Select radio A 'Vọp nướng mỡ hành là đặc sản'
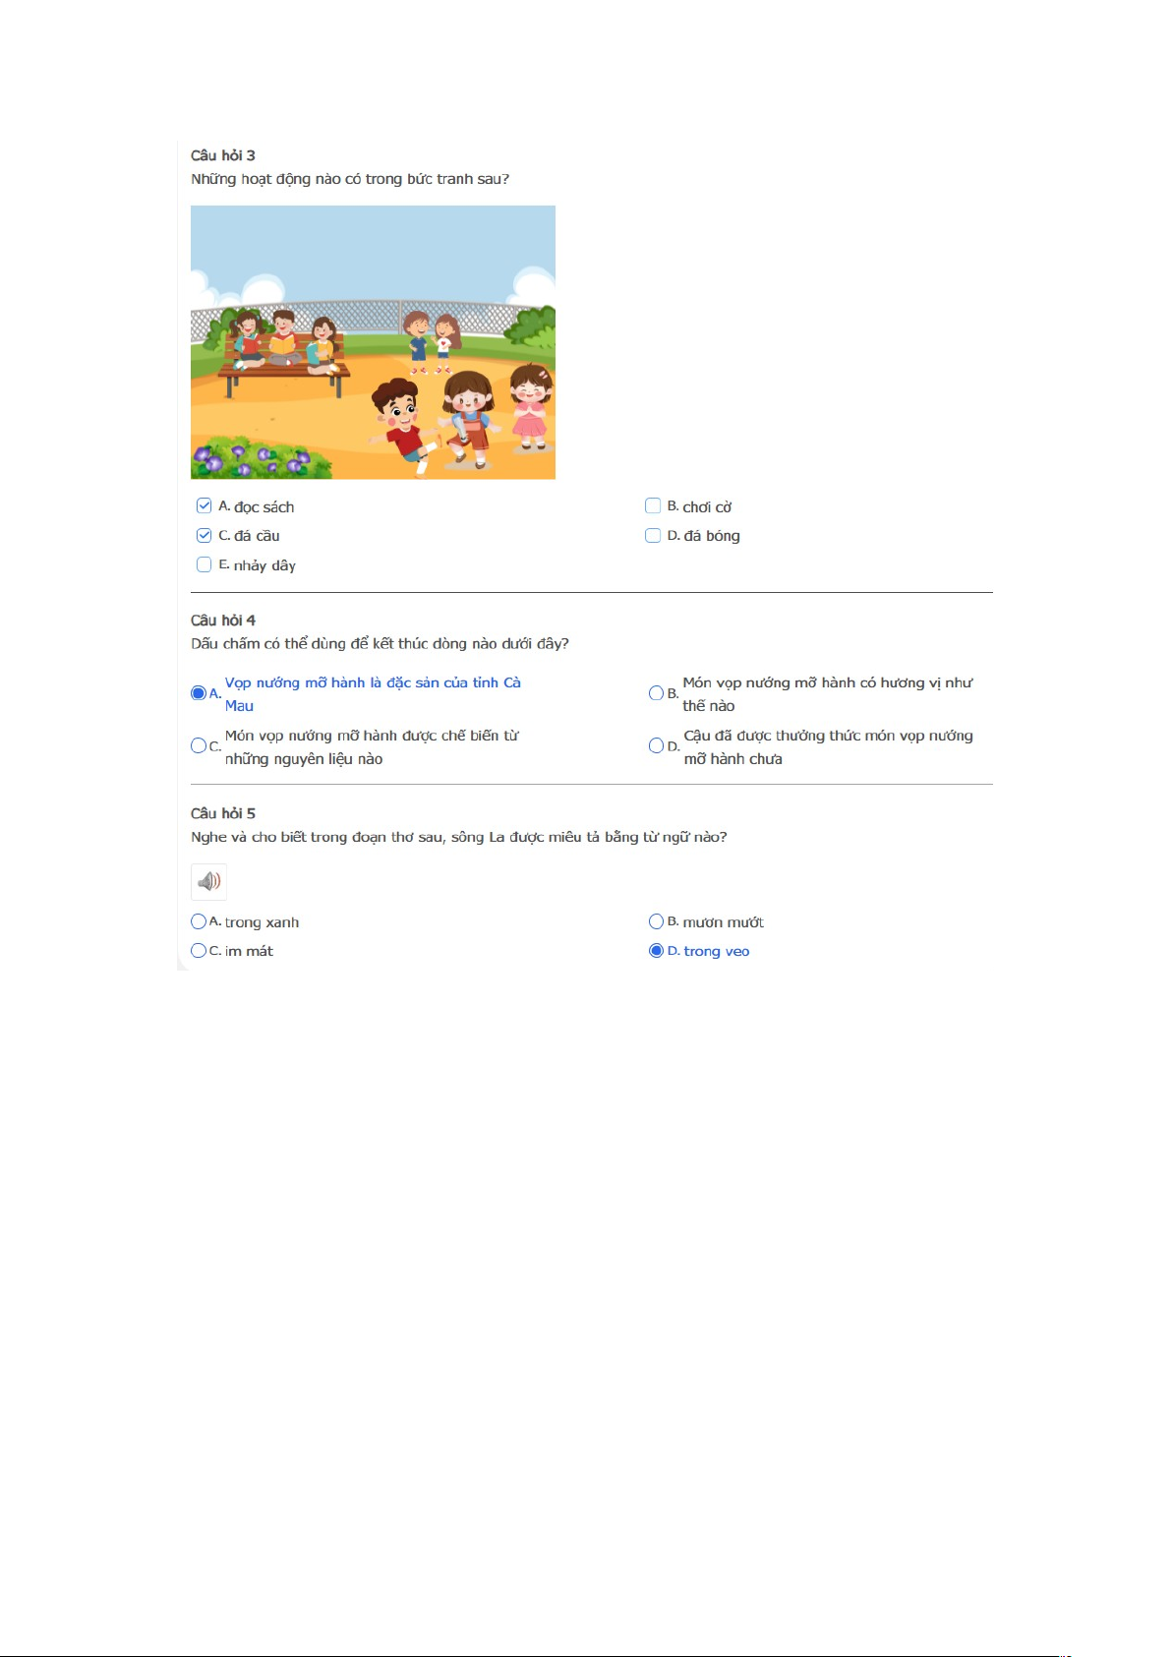The image size is (1172, 1657). click(x=198, y=693)
